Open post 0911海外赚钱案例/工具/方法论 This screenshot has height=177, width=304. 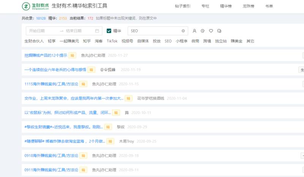click(x=51, y=170)
